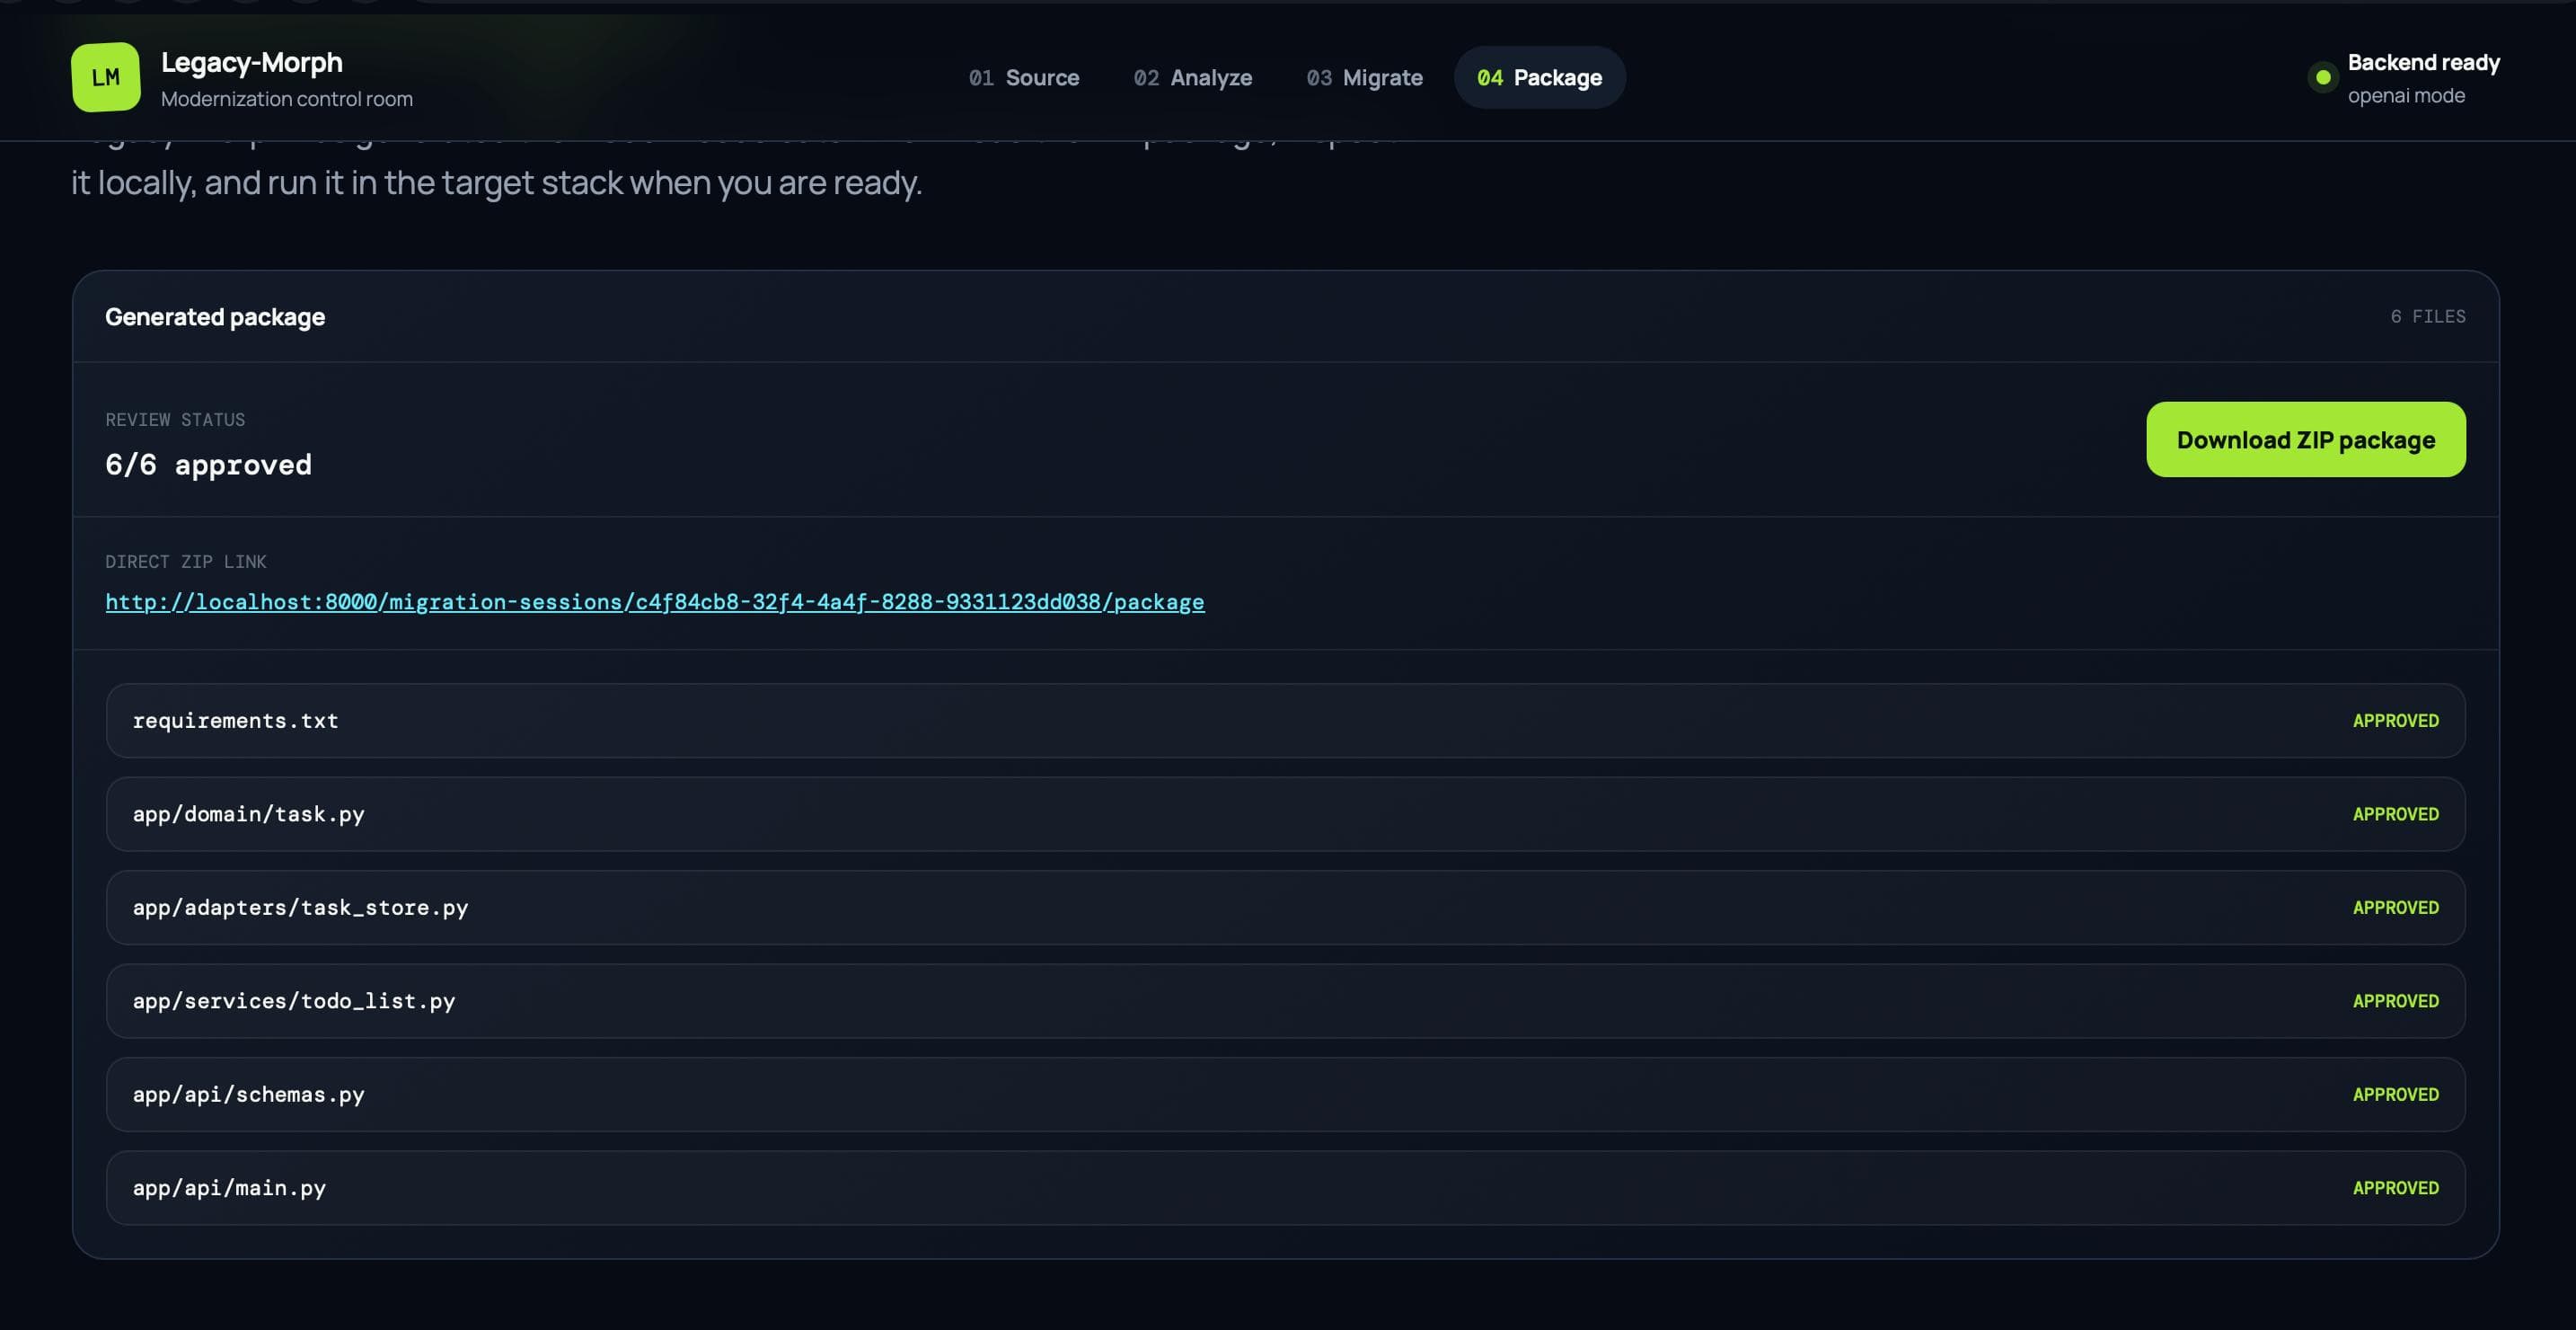2576x1330 pixels.
Task: Click APPROVED badge on app/api/main.py row
Action: pyautogui.click(x=2395, y=1188)
